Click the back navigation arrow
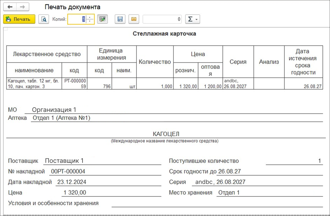Viewport: 330px width, 216px height. pyautogui.click(x=10, y=7)
